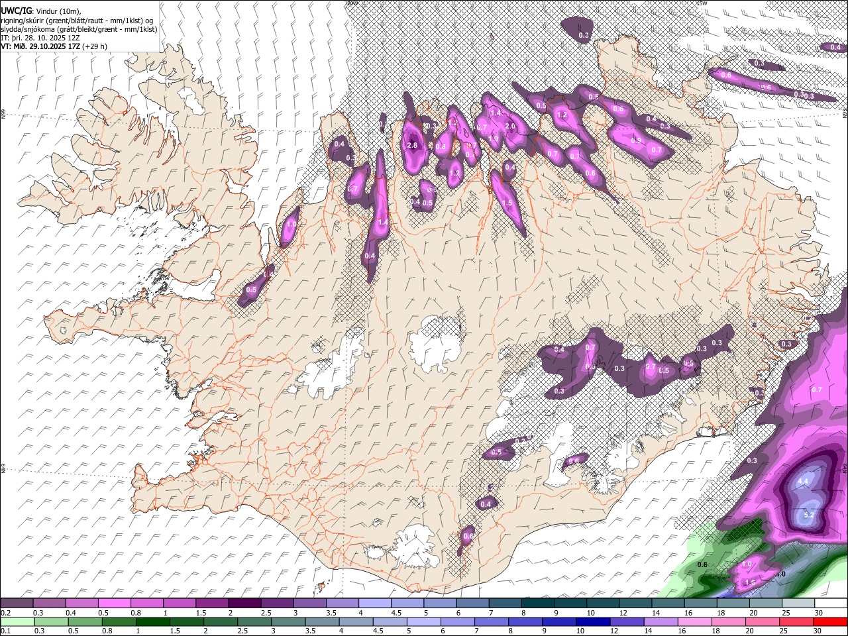
Task: Click the '2.0' precipitation value on the map
Action: (510, 127)
